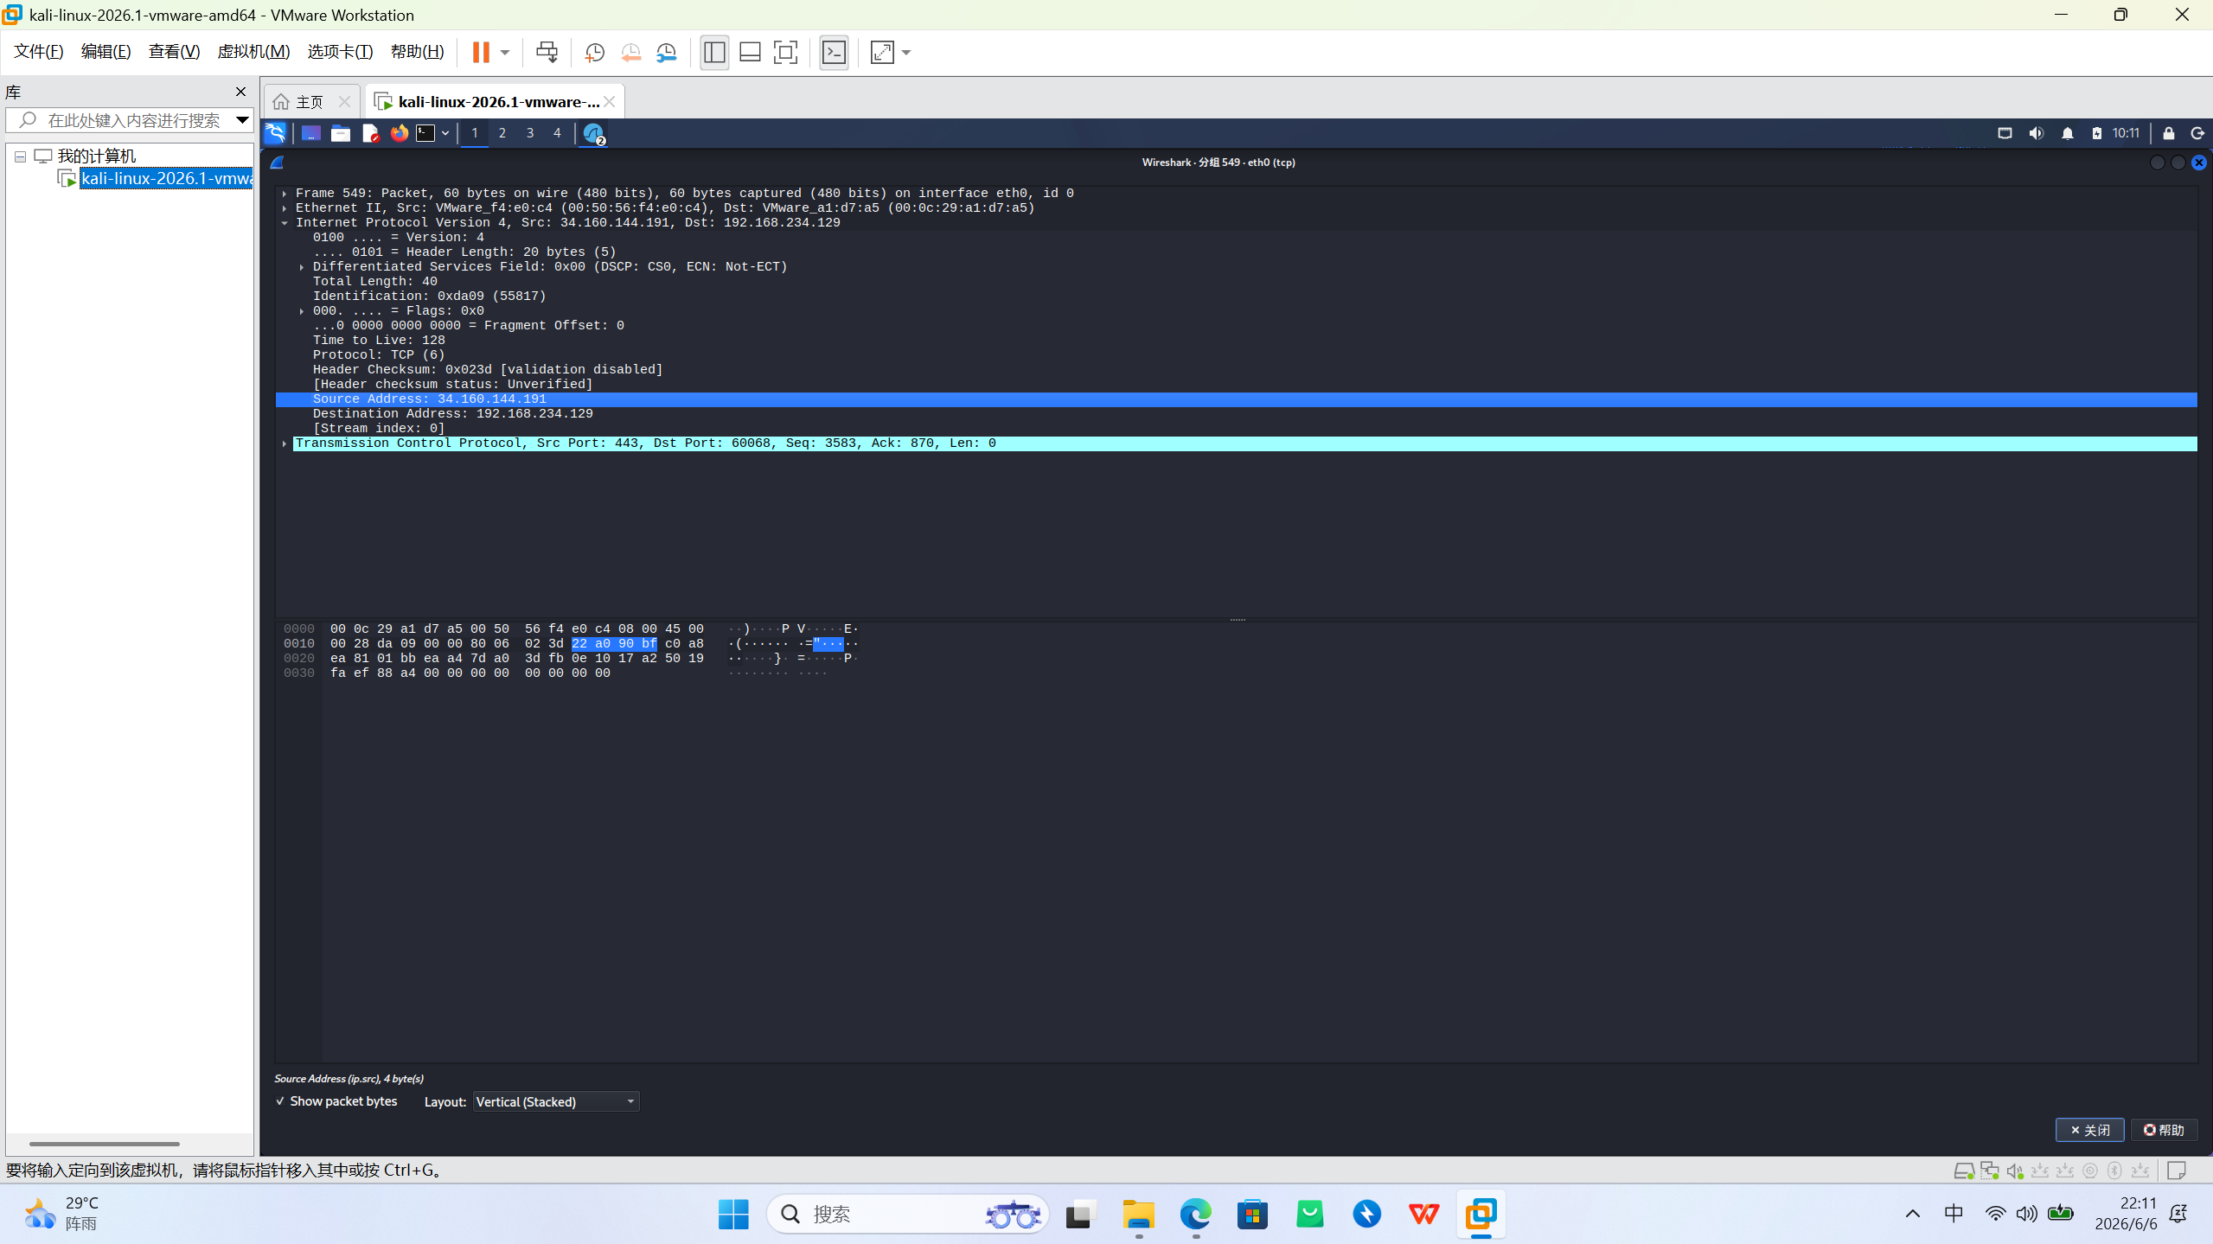Click the Wireshark fin window icon

[x=277, y=163]
